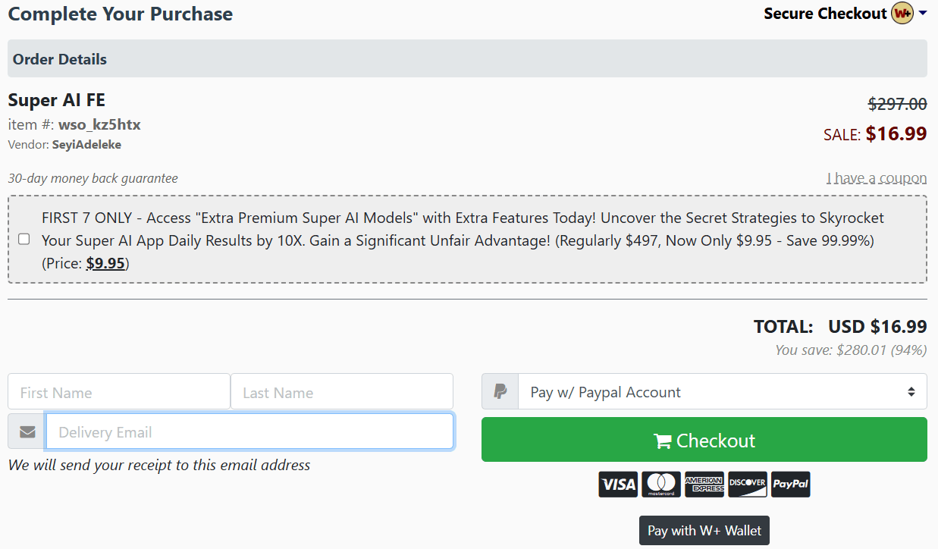Enable the Extra Premium Super AI Models upsell
938x549 pixels.
click(24, 239)
